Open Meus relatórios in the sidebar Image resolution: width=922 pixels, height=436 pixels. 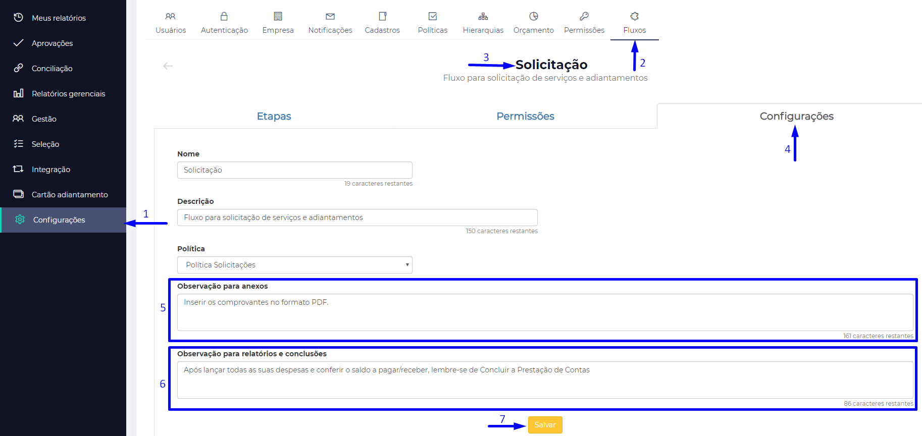point(59,18)
